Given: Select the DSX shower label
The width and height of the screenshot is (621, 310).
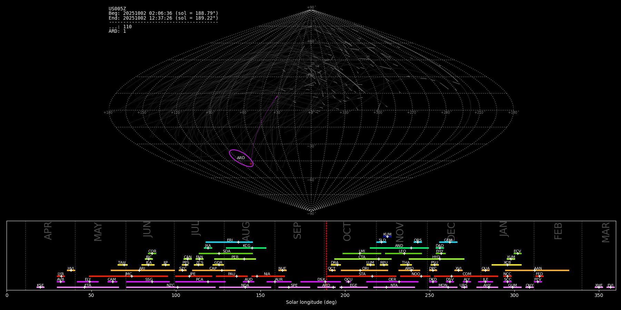Looking at the screenshot, I should [321, 280].
